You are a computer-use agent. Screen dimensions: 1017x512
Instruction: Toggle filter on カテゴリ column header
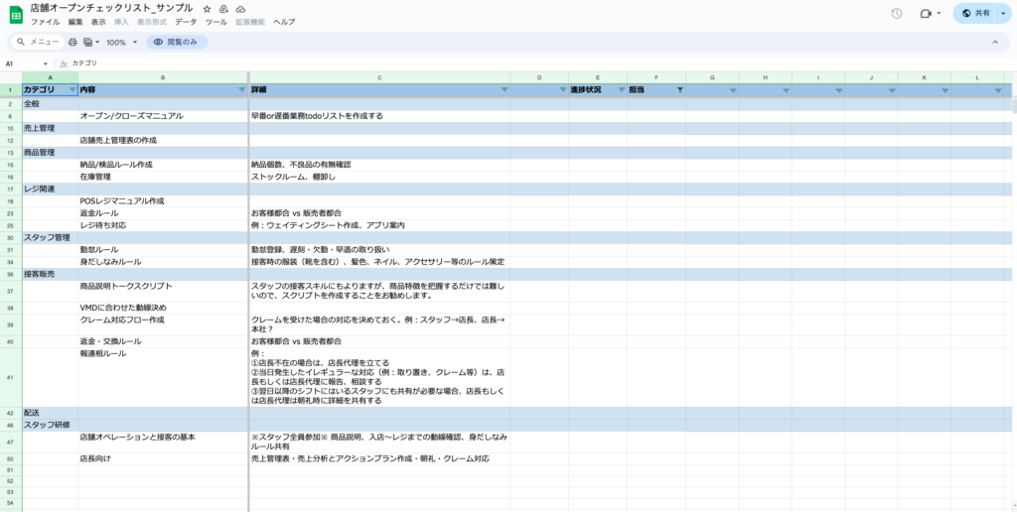pyautogui.click(x=72, y=90)
